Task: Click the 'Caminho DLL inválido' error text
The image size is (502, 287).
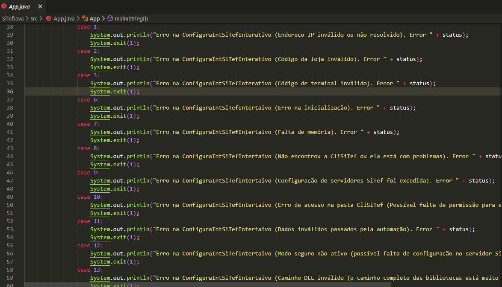Action: (x=310, y=278)
